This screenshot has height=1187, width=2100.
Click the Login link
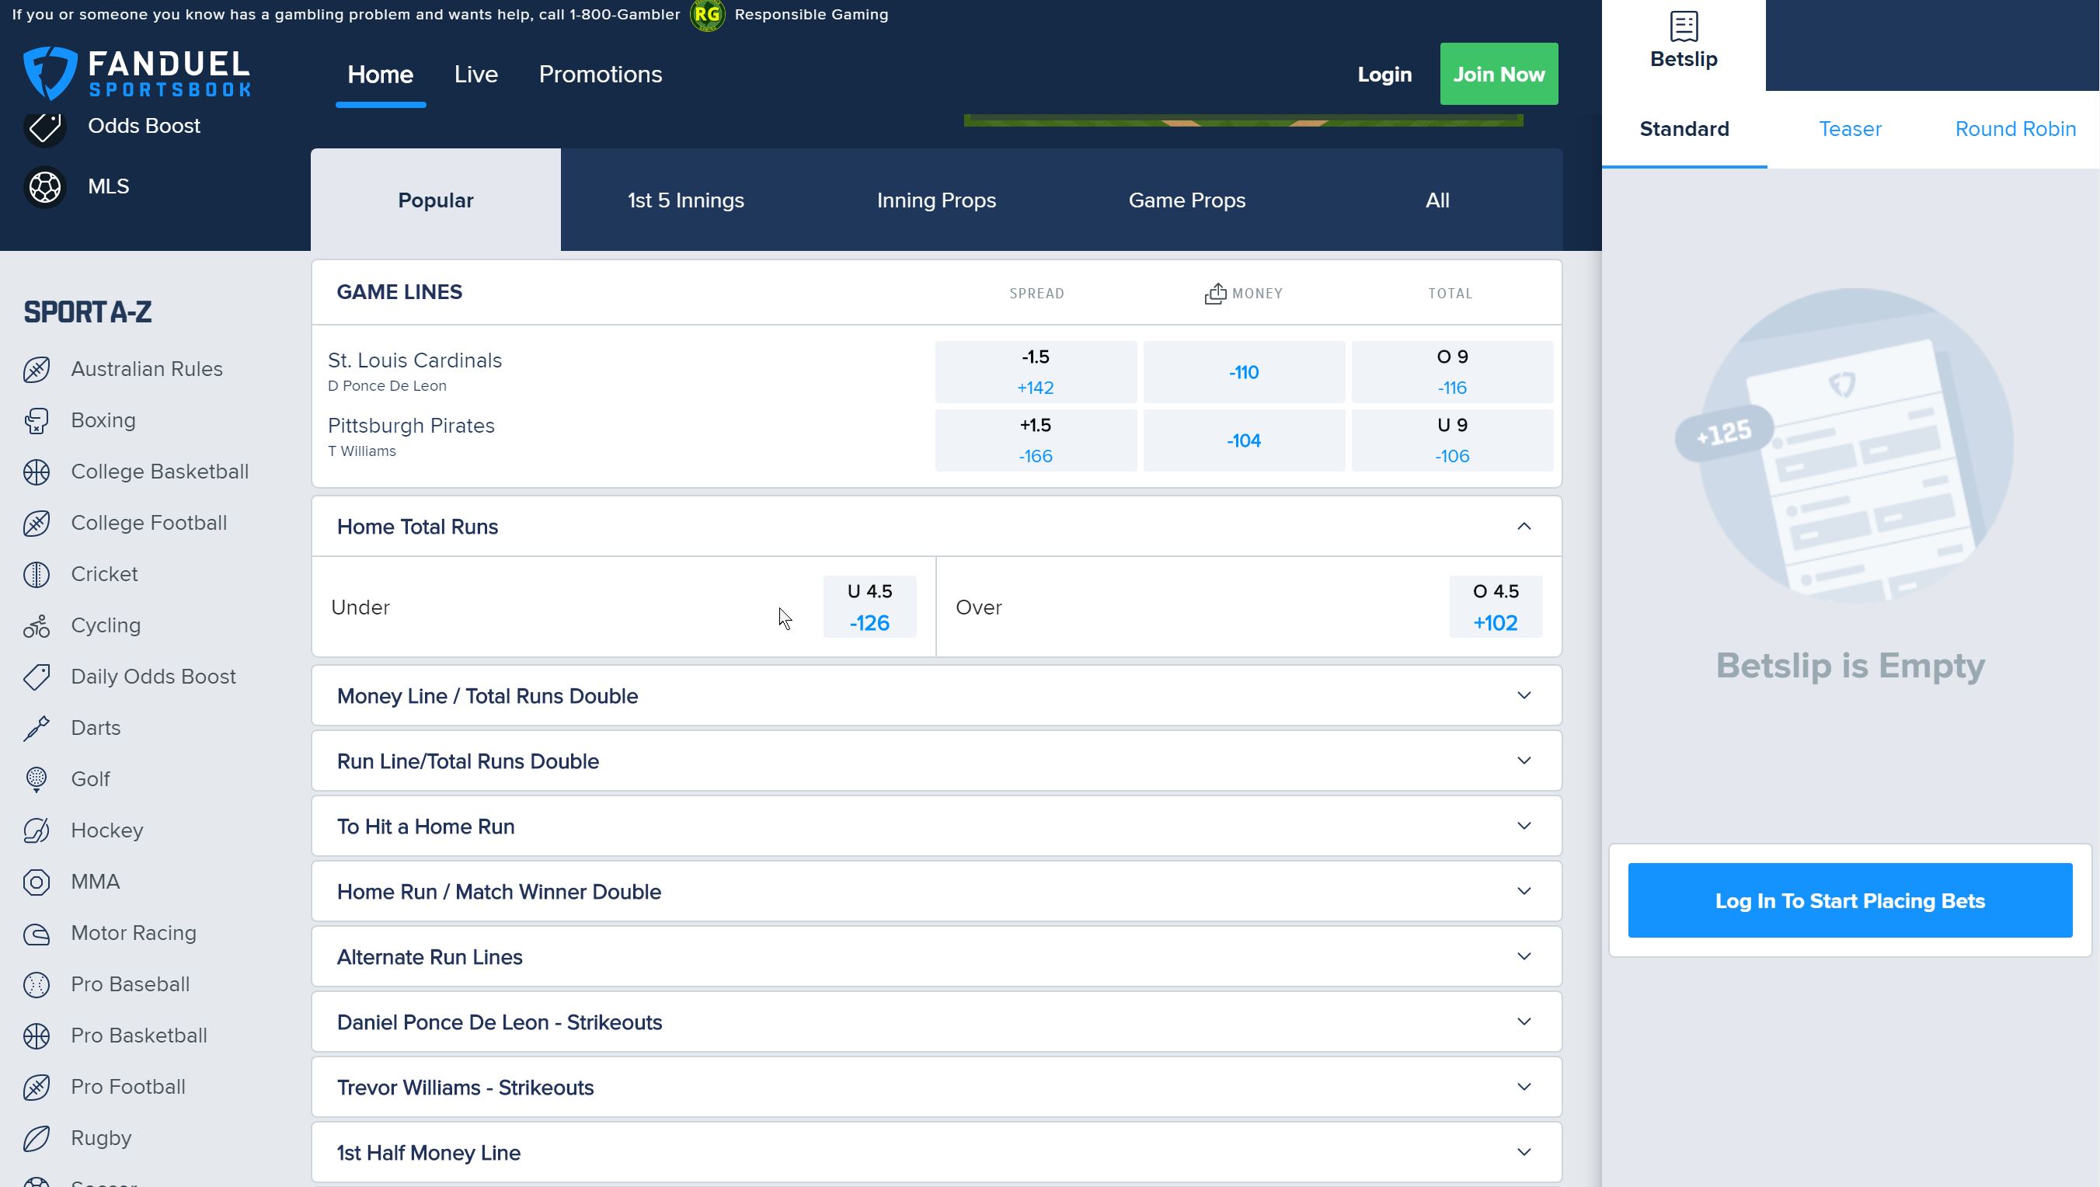1384,75
